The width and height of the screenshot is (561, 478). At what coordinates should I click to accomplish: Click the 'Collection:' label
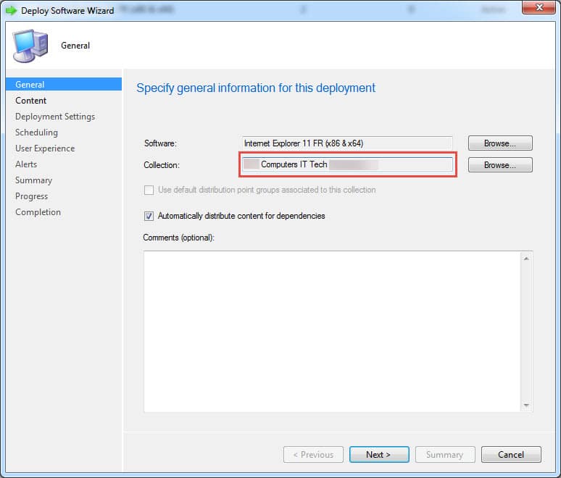tap(162, 165)
